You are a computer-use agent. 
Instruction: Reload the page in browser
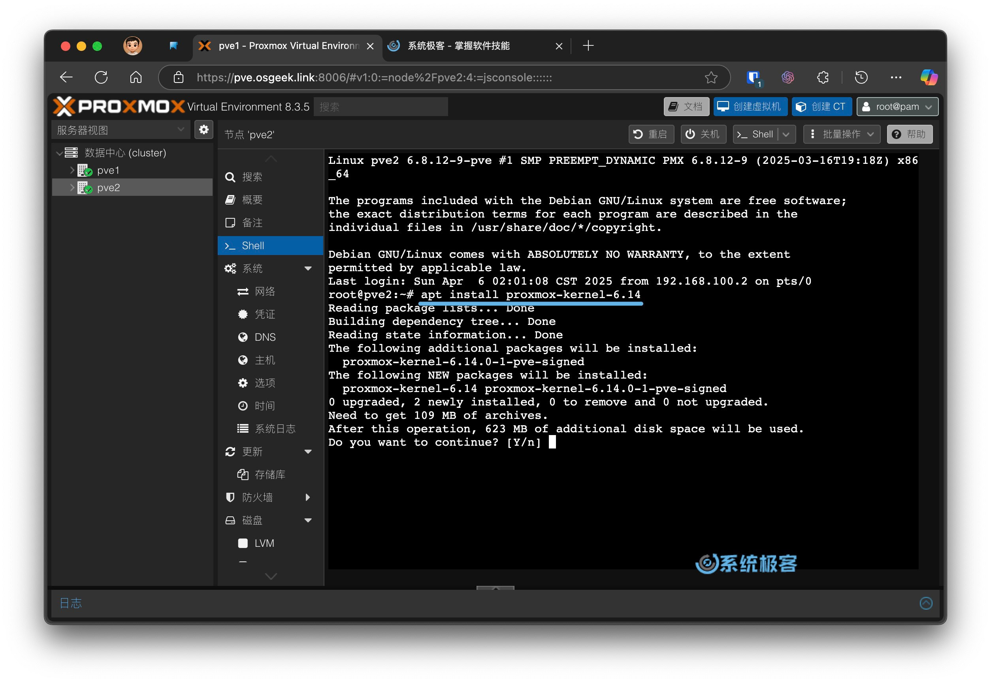tap(101, 77)
